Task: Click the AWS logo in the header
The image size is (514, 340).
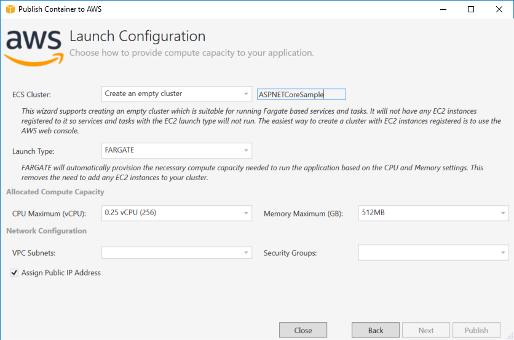Action: point(34,47)
